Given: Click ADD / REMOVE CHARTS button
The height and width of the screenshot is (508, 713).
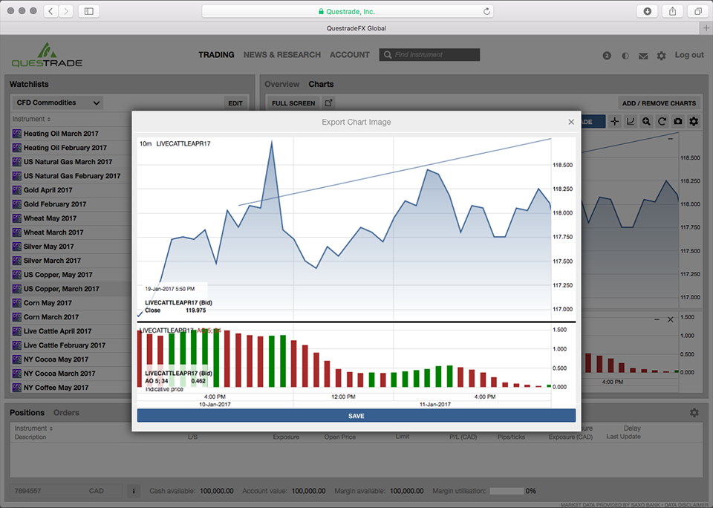Looking at the screenshot, I should pos(659,103).
